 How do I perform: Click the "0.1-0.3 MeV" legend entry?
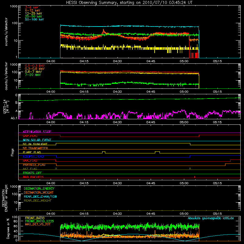(x=35, y=66)
